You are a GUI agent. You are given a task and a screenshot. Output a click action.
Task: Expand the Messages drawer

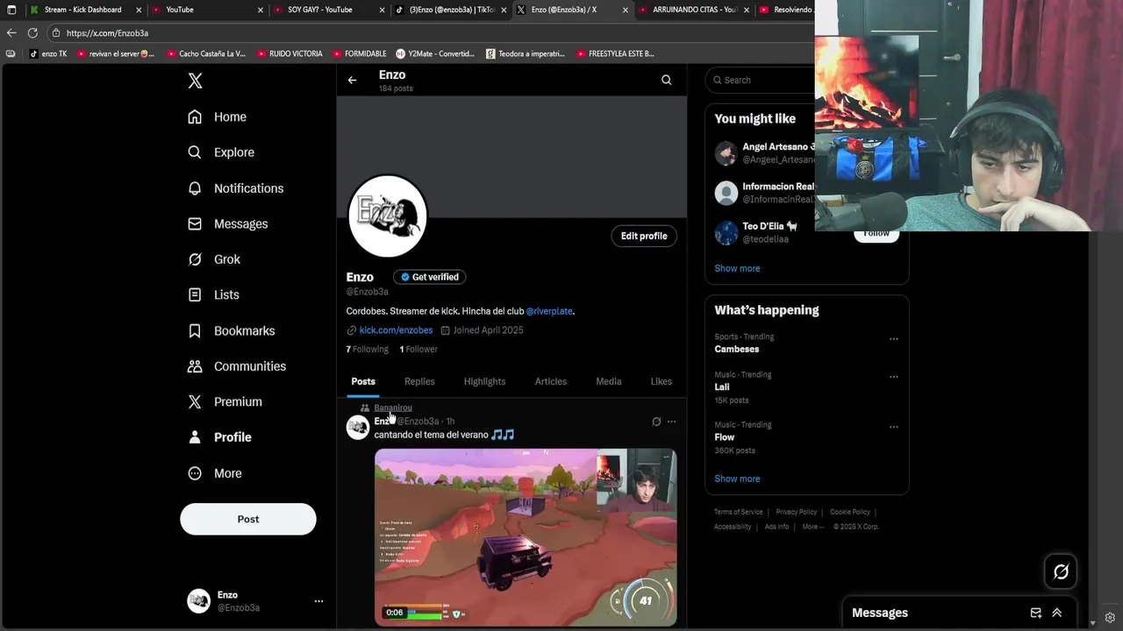pos(1056,613)
